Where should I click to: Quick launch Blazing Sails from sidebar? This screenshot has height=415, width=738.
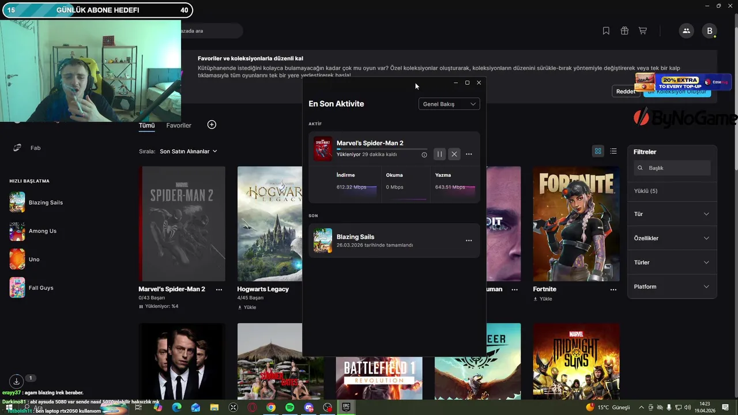tap(36, 202)
